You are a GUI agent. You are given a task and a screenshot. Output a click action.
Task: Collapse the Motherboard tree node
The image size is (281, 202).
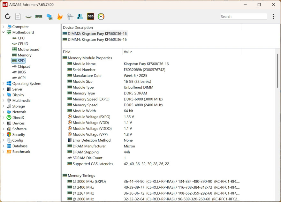point(3,33)
